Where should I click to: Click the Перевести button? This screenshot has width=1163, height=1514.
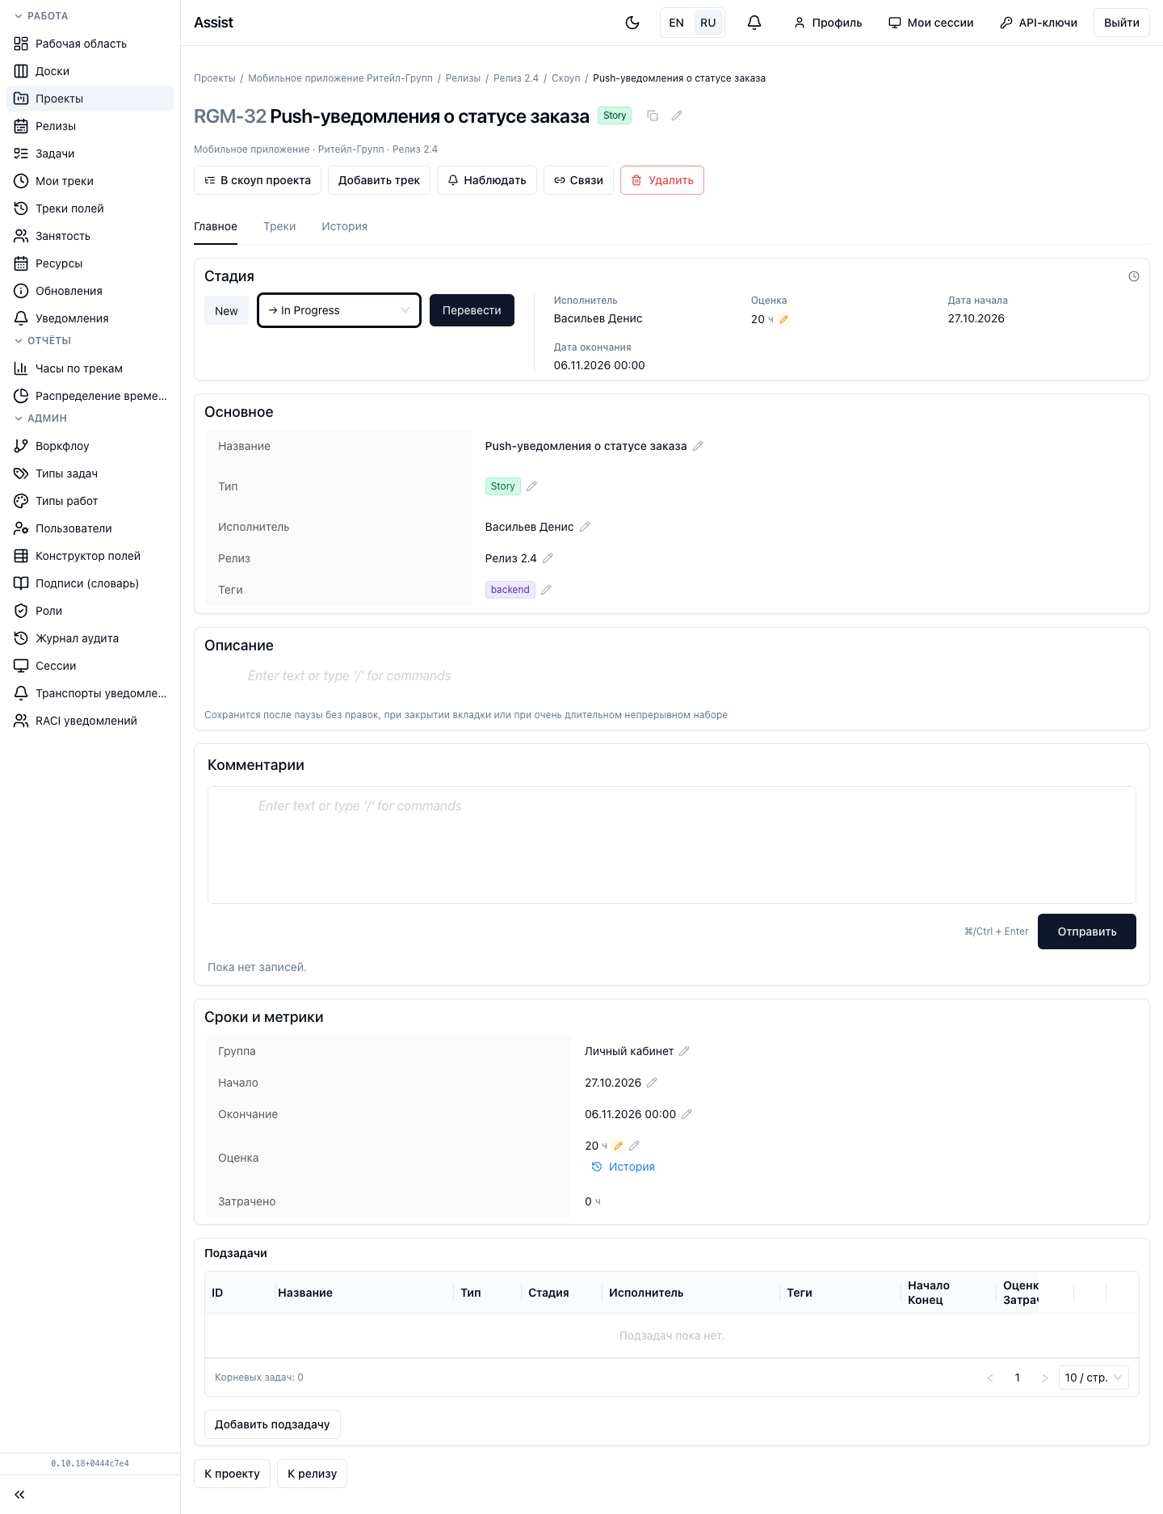click(x=472, y=310)
